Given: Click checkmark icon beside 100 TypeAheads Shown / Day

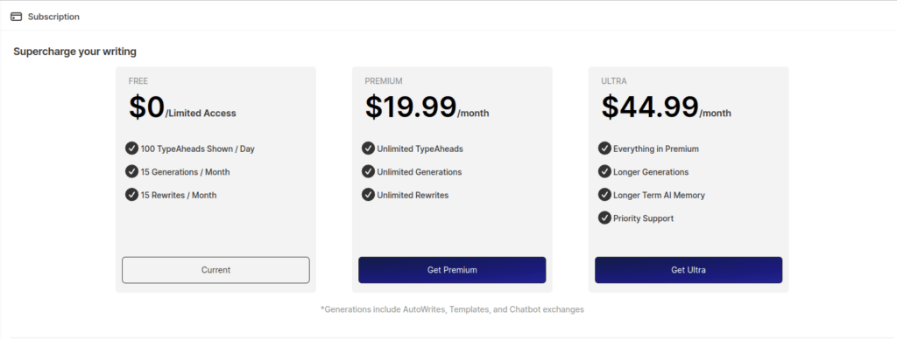Looking at the screenshot, I should point(131,149).
